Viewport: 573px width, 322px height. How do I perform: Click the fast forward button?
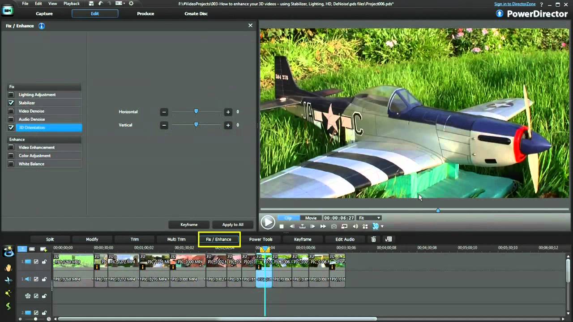[x=323, y=226]
